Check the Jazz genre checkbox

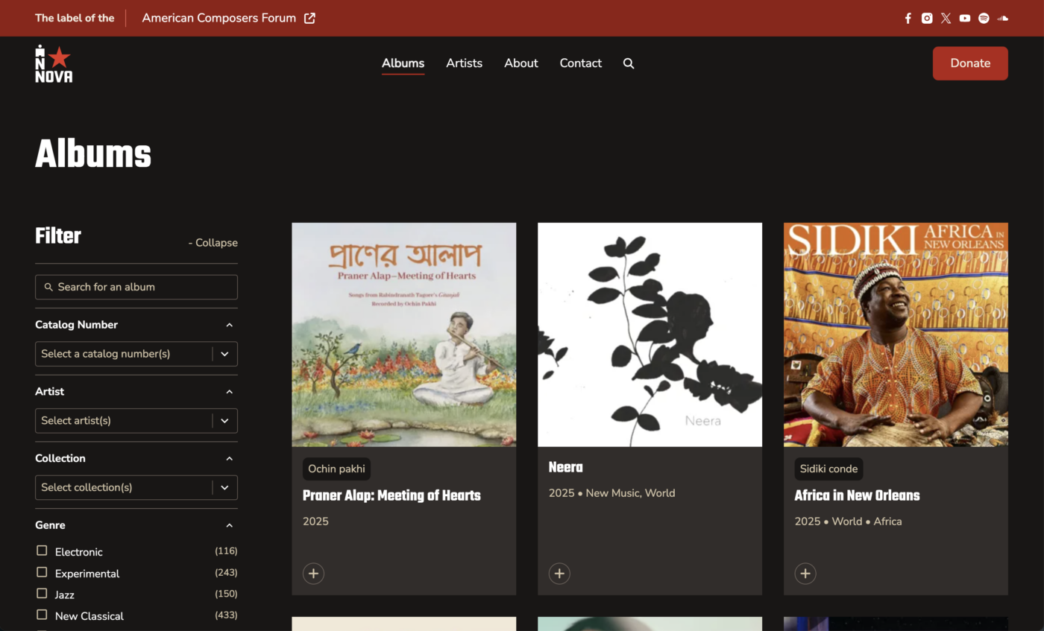click(x=42, y=593)
